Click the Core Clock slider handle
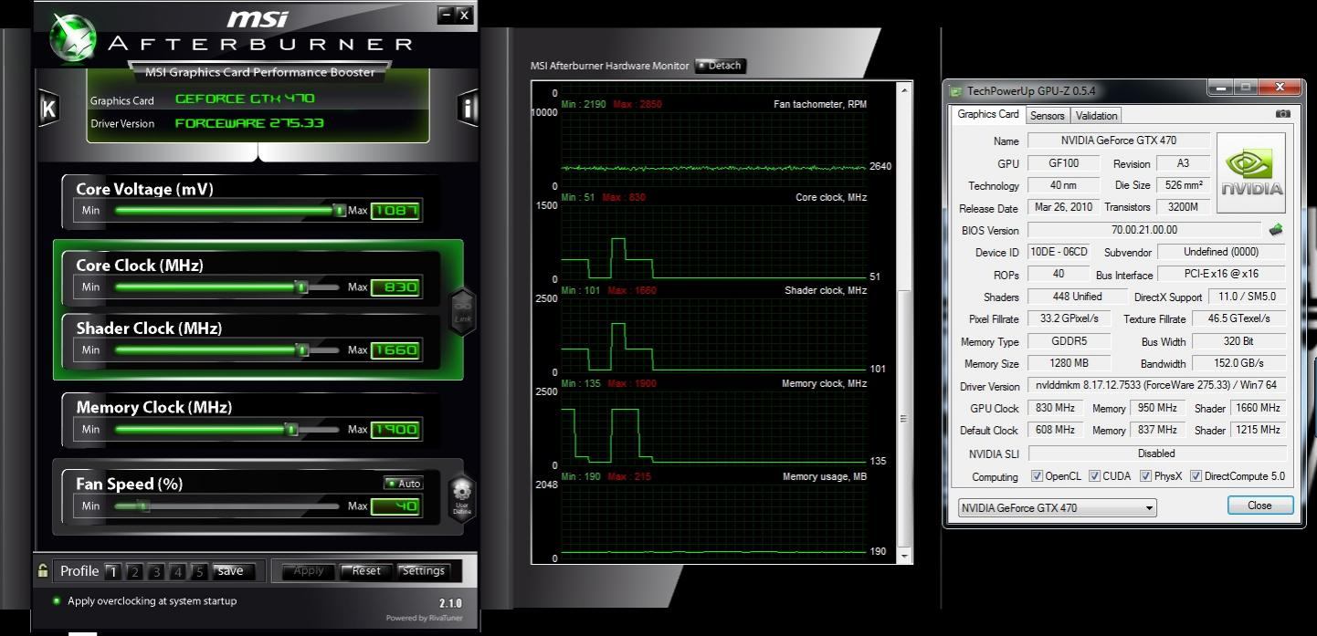The width and height of the screenshot is (1317, 636). tap(301, 287)
